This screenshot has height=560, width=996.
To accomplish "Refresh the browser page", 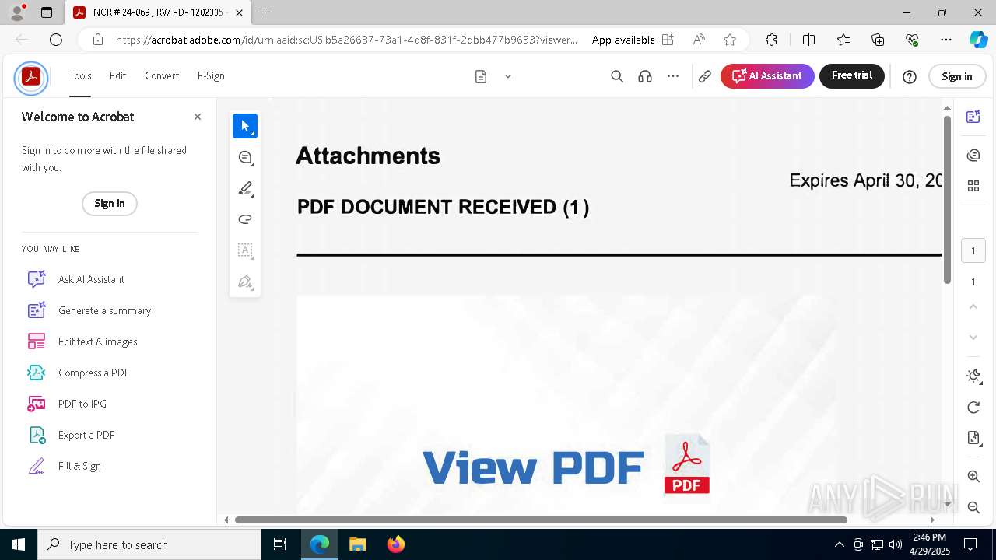I will (x=56, y=40).
